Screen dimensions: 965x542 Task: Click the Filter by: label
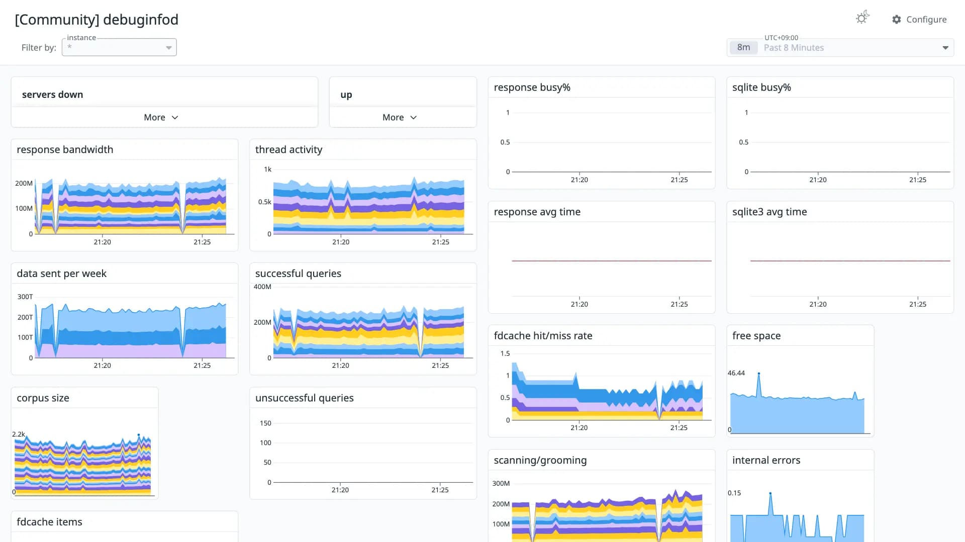[39, 48]
